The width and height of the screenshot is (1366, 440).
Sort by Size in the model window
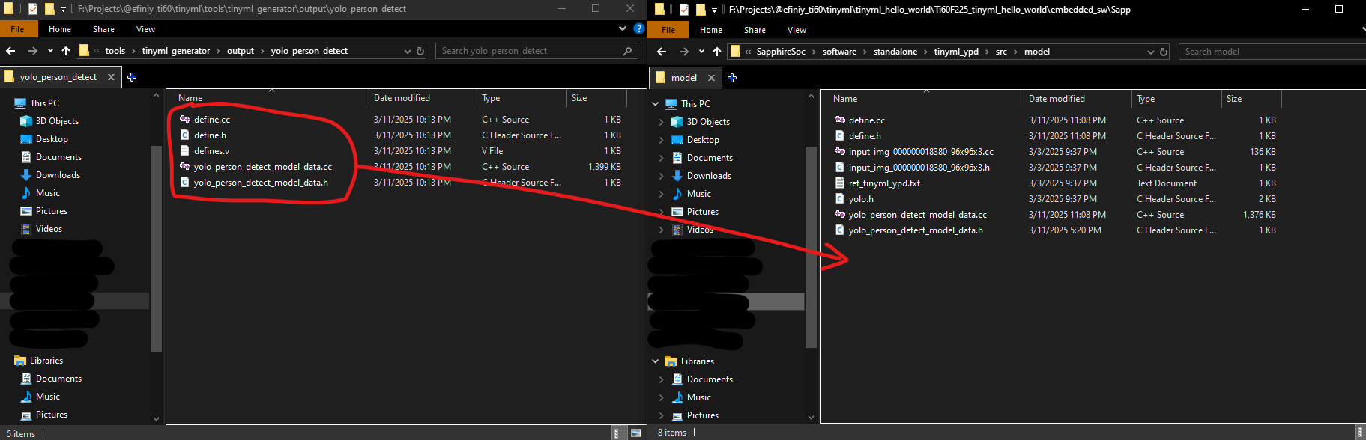[x=1251, y=99]
